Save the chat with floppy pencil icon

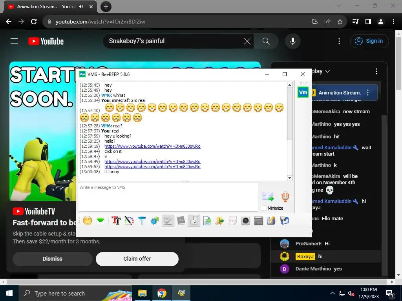tap(271, 221)
